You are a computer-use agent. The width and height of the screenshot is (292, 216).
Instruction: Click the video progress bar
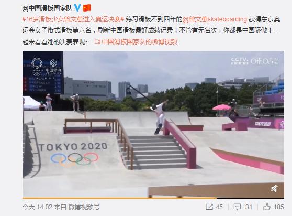(x=153, y=198)
